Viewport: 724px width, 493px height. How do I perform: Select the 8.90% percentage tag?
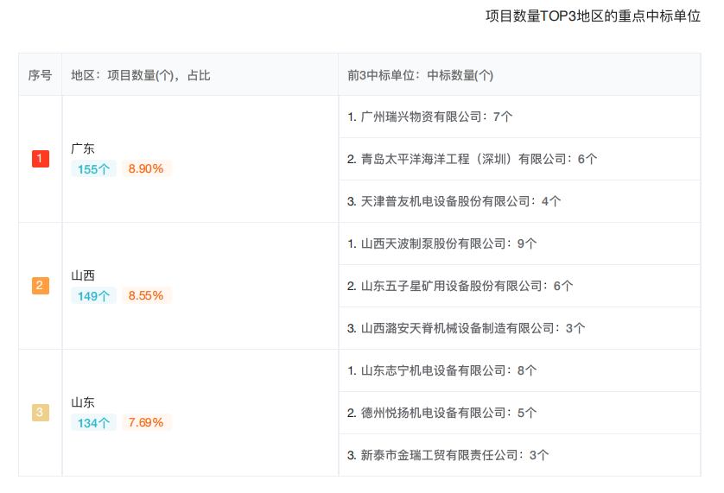pos(146,169)
